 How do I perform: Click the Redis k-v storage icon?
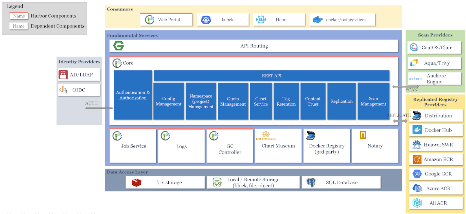[x=136, y=183]
